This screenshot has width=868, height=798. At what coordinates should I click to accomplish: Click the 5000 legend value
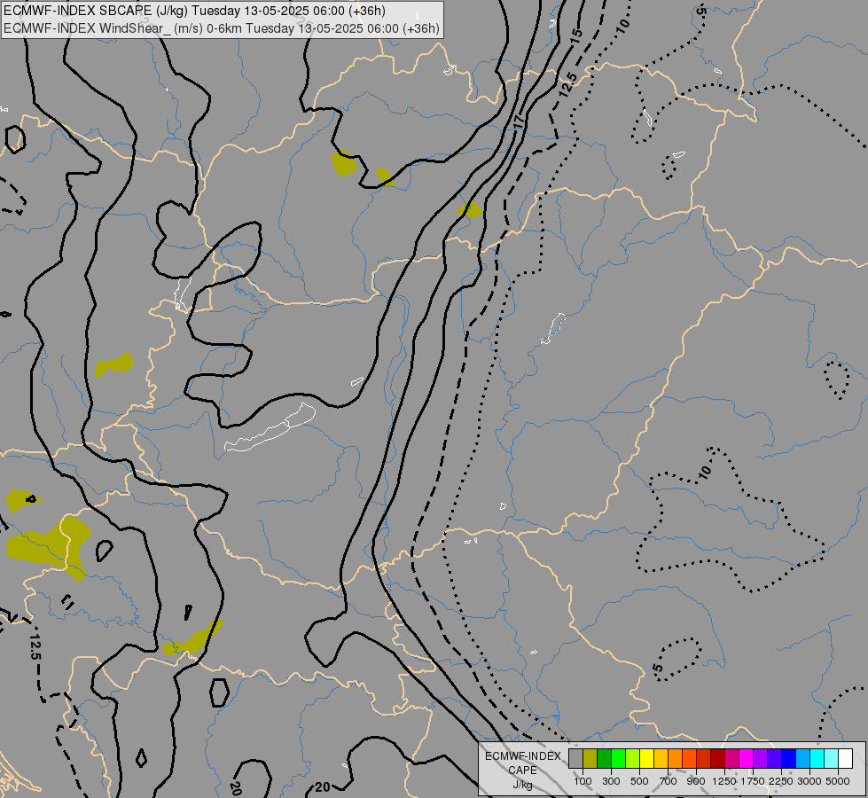pos(838,781)
